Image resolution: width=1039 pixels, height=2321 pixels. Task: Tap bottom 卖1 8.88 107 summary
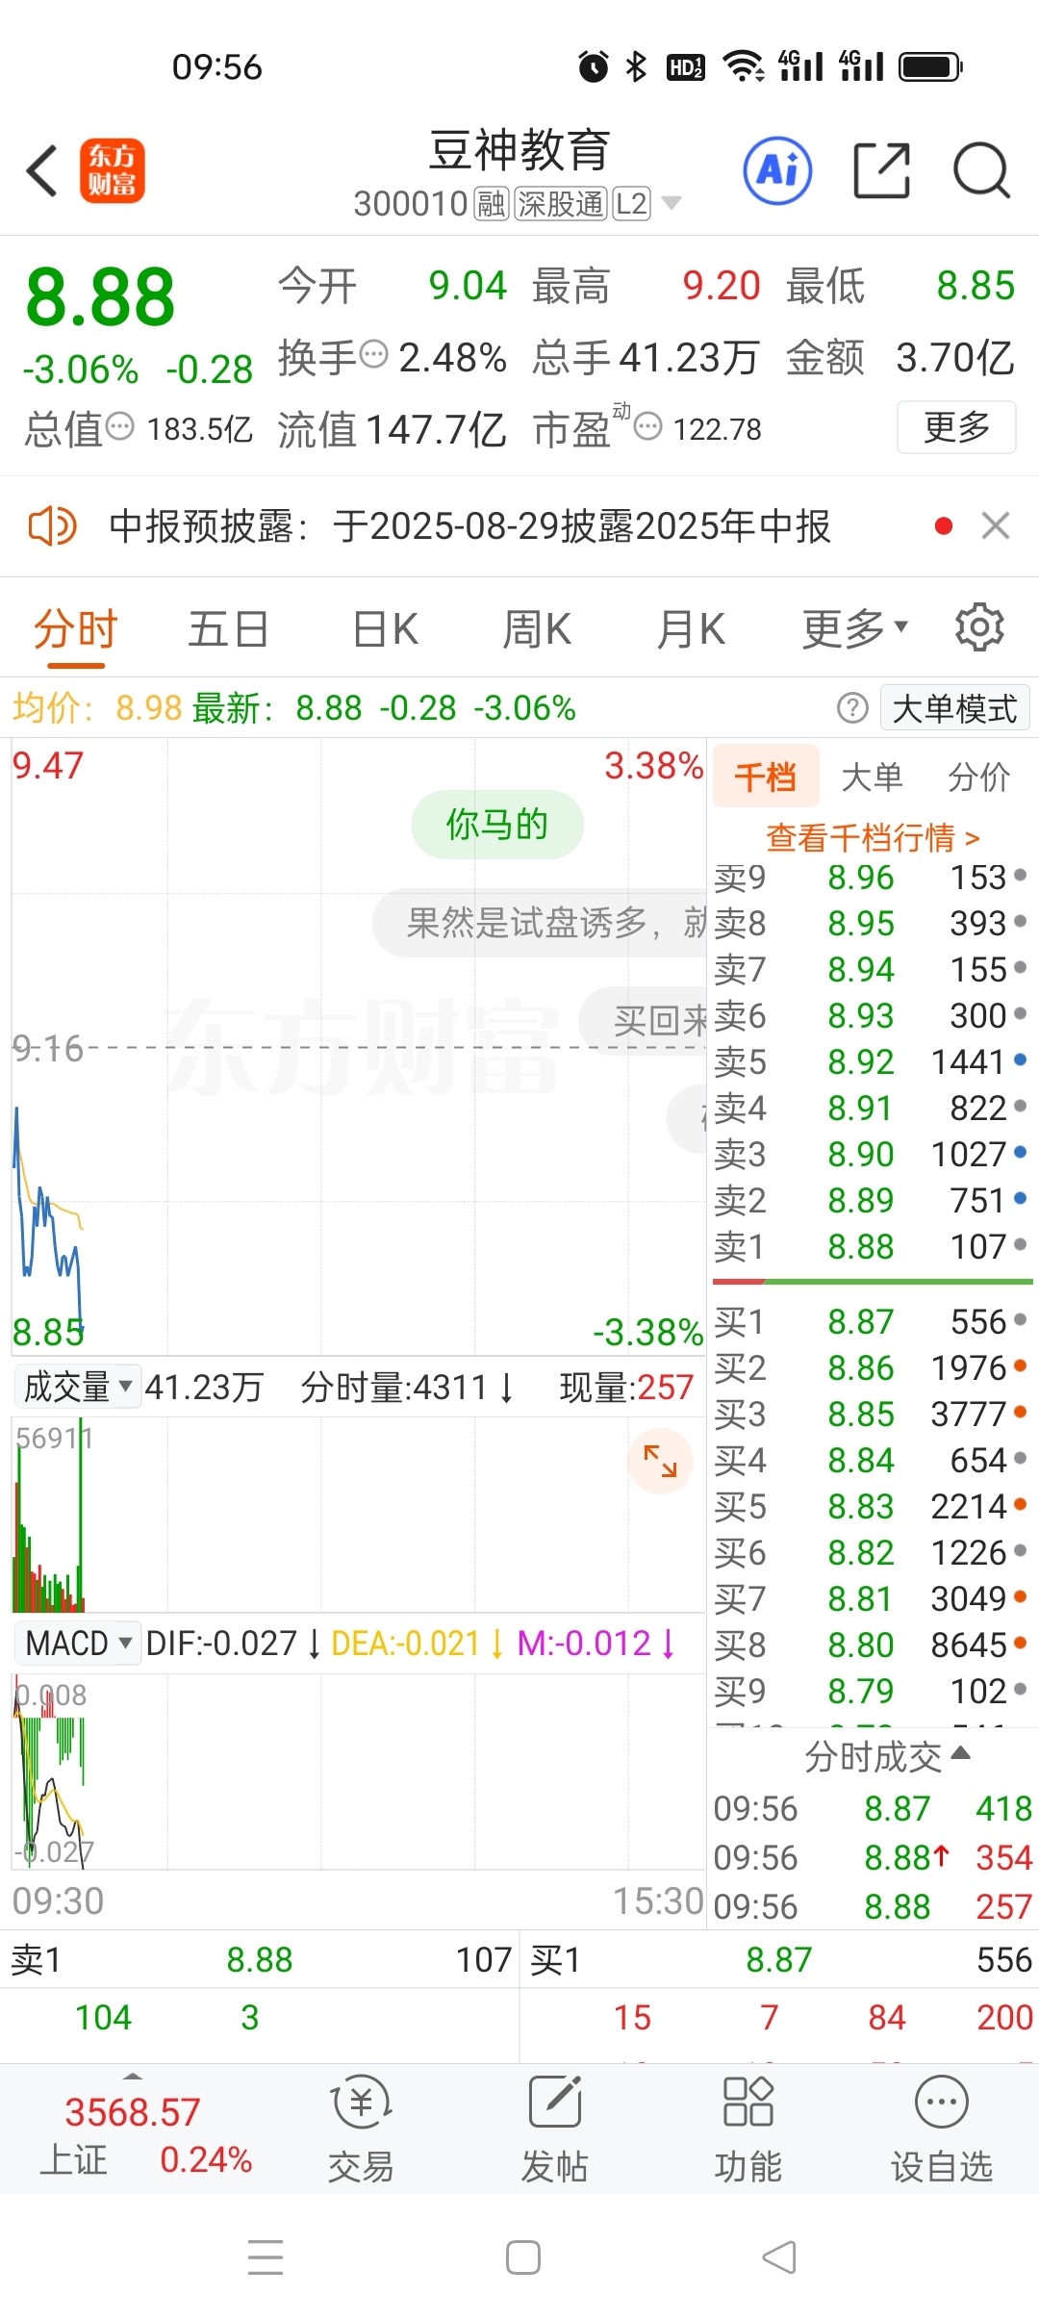pos(260,1959)
